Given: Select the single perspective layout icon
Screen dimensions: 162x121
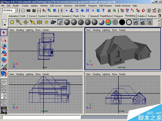Looking at the screenshot, I should [4, 82].
